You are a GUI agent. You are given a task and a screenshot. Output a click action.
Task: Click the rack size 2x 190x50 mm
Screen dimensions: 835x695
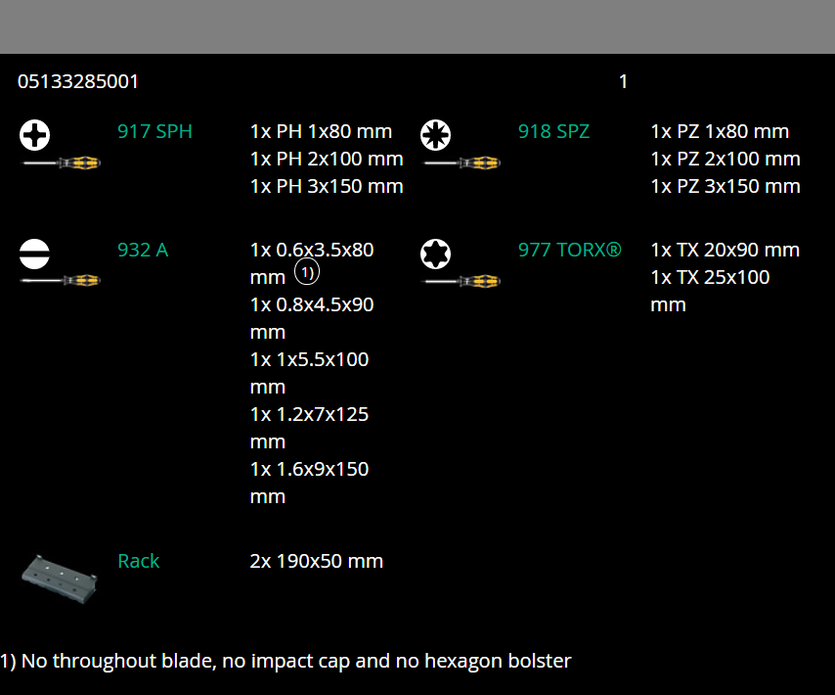[316, 561]
